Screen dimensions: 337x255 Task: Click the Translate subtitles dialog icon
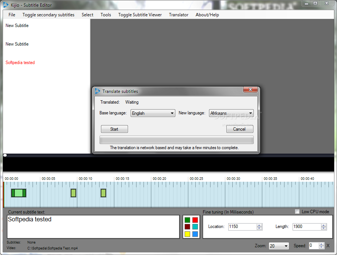[x=97, y=91]
